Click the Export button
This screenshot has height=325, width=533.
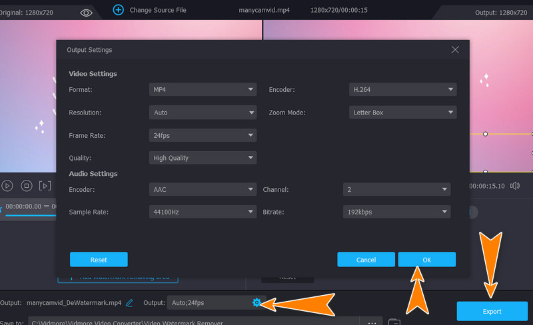pos(492,311)
